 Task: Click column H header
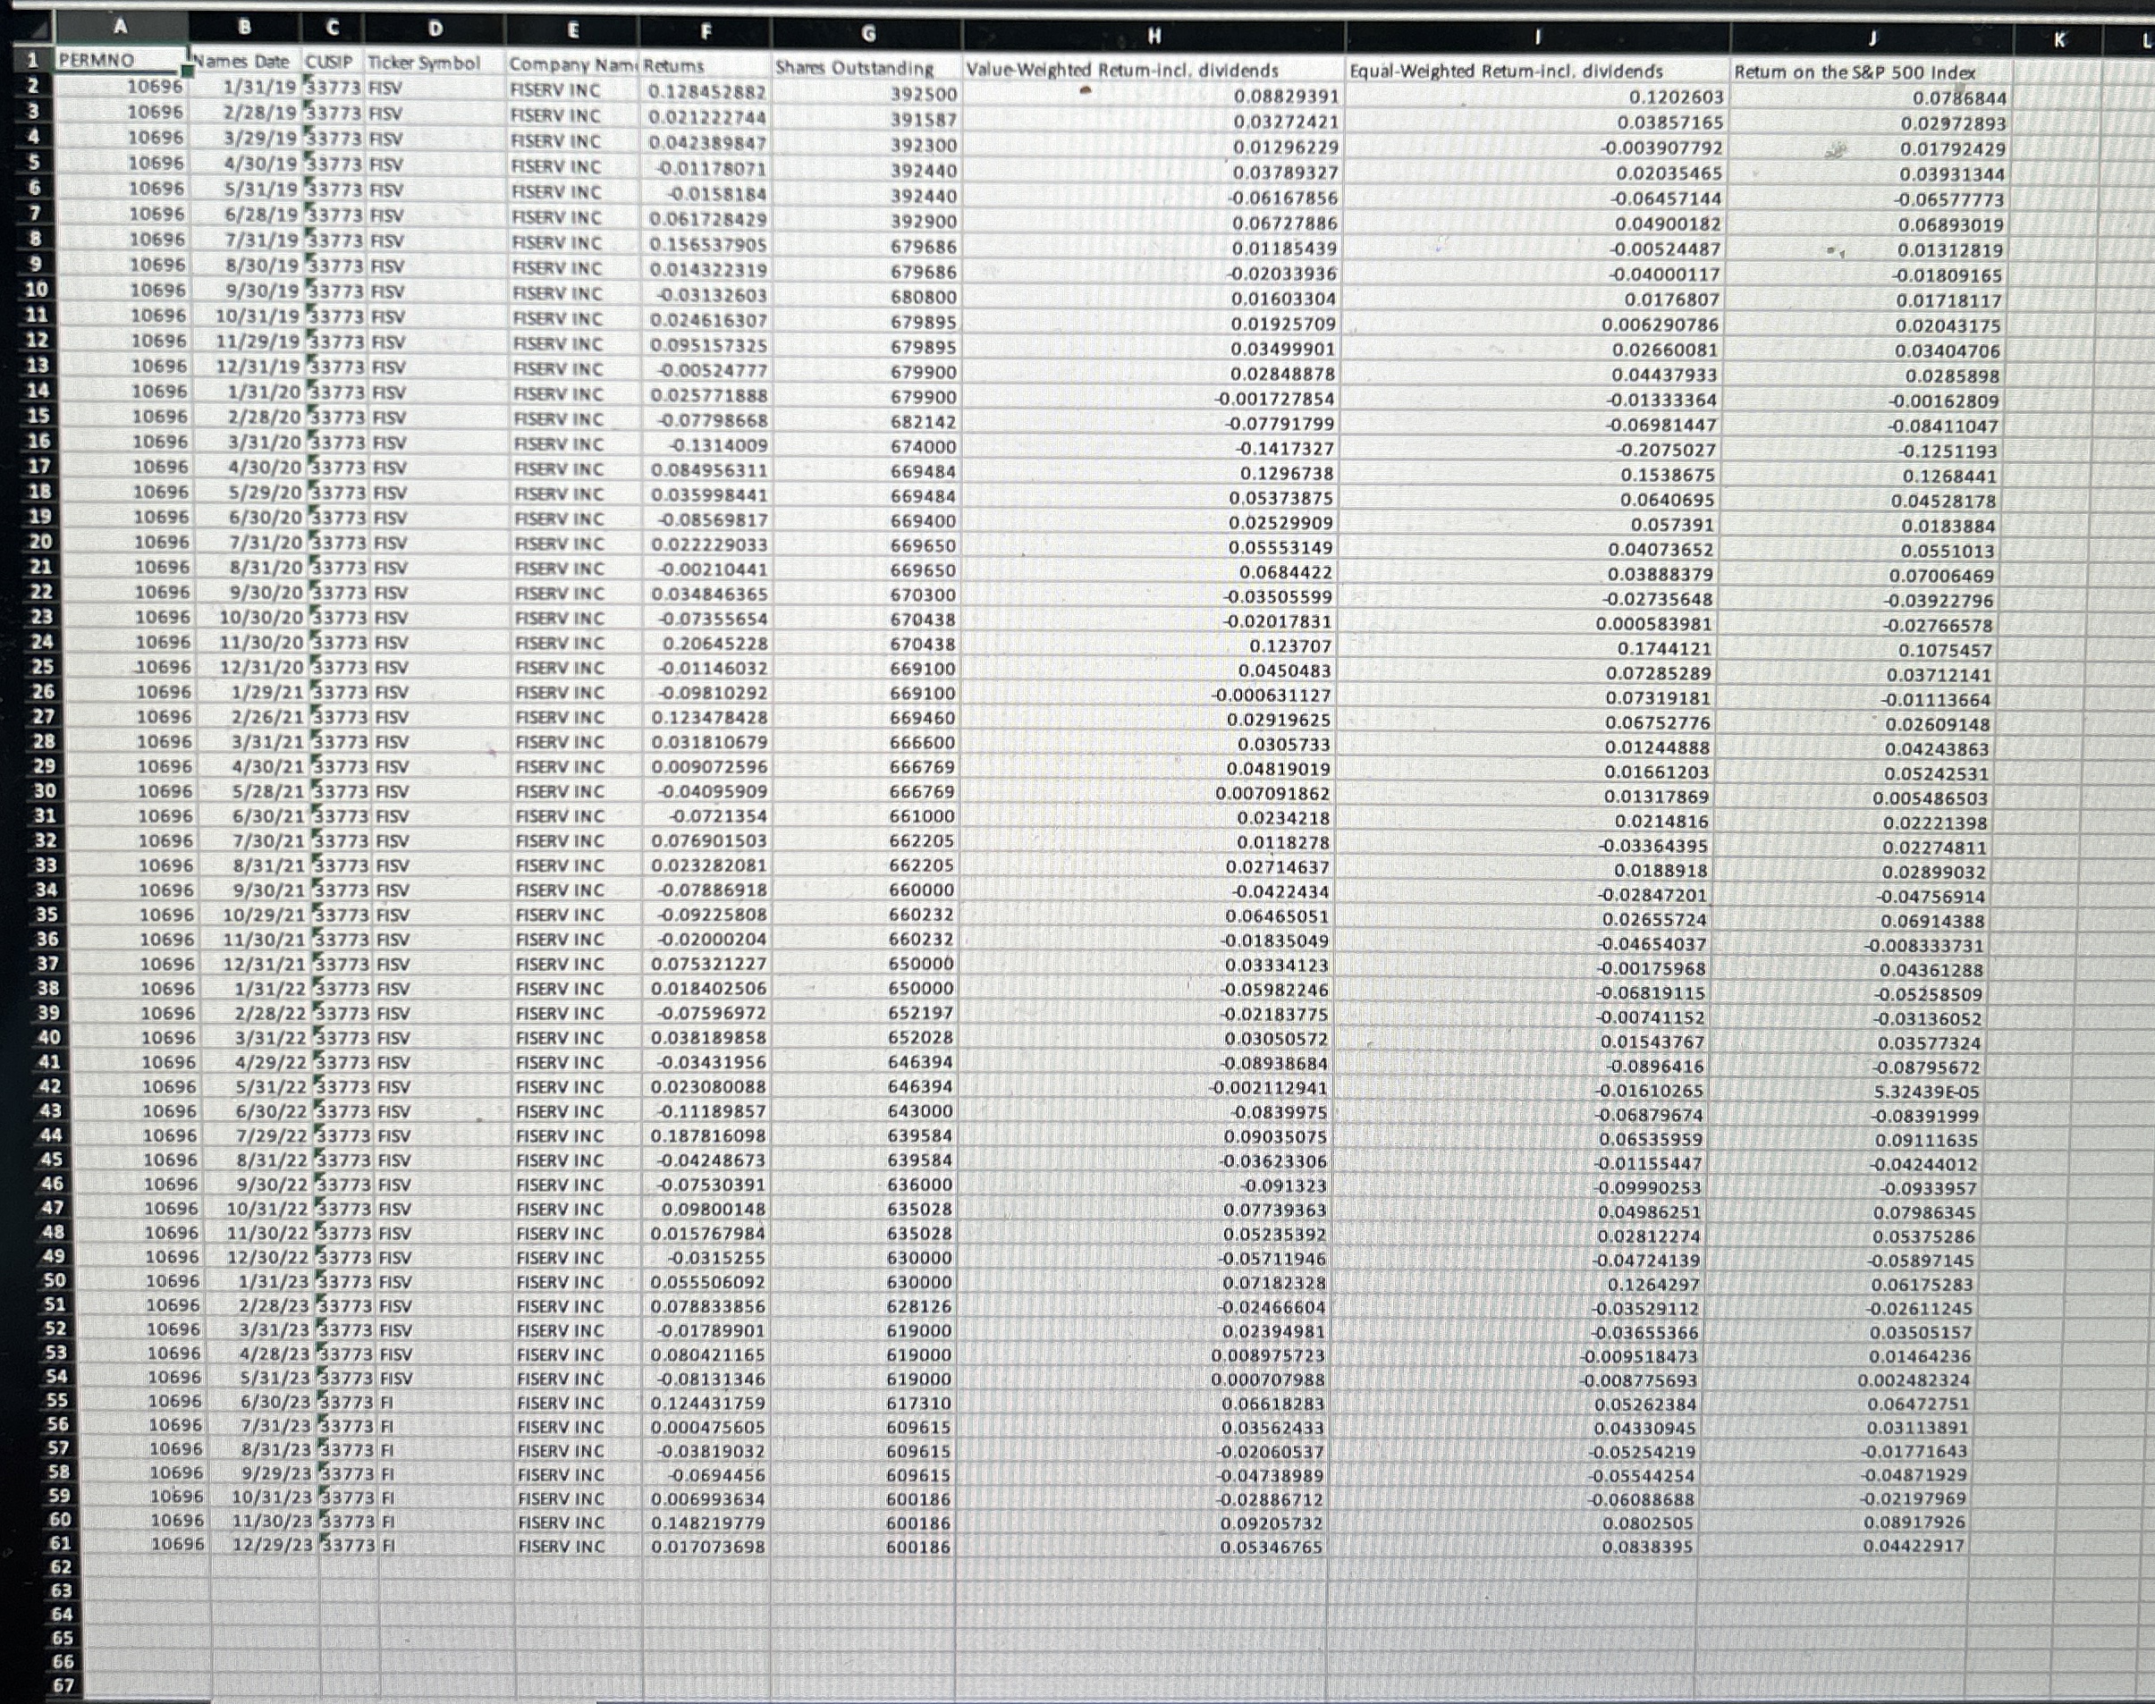(x=1154, y=36)
